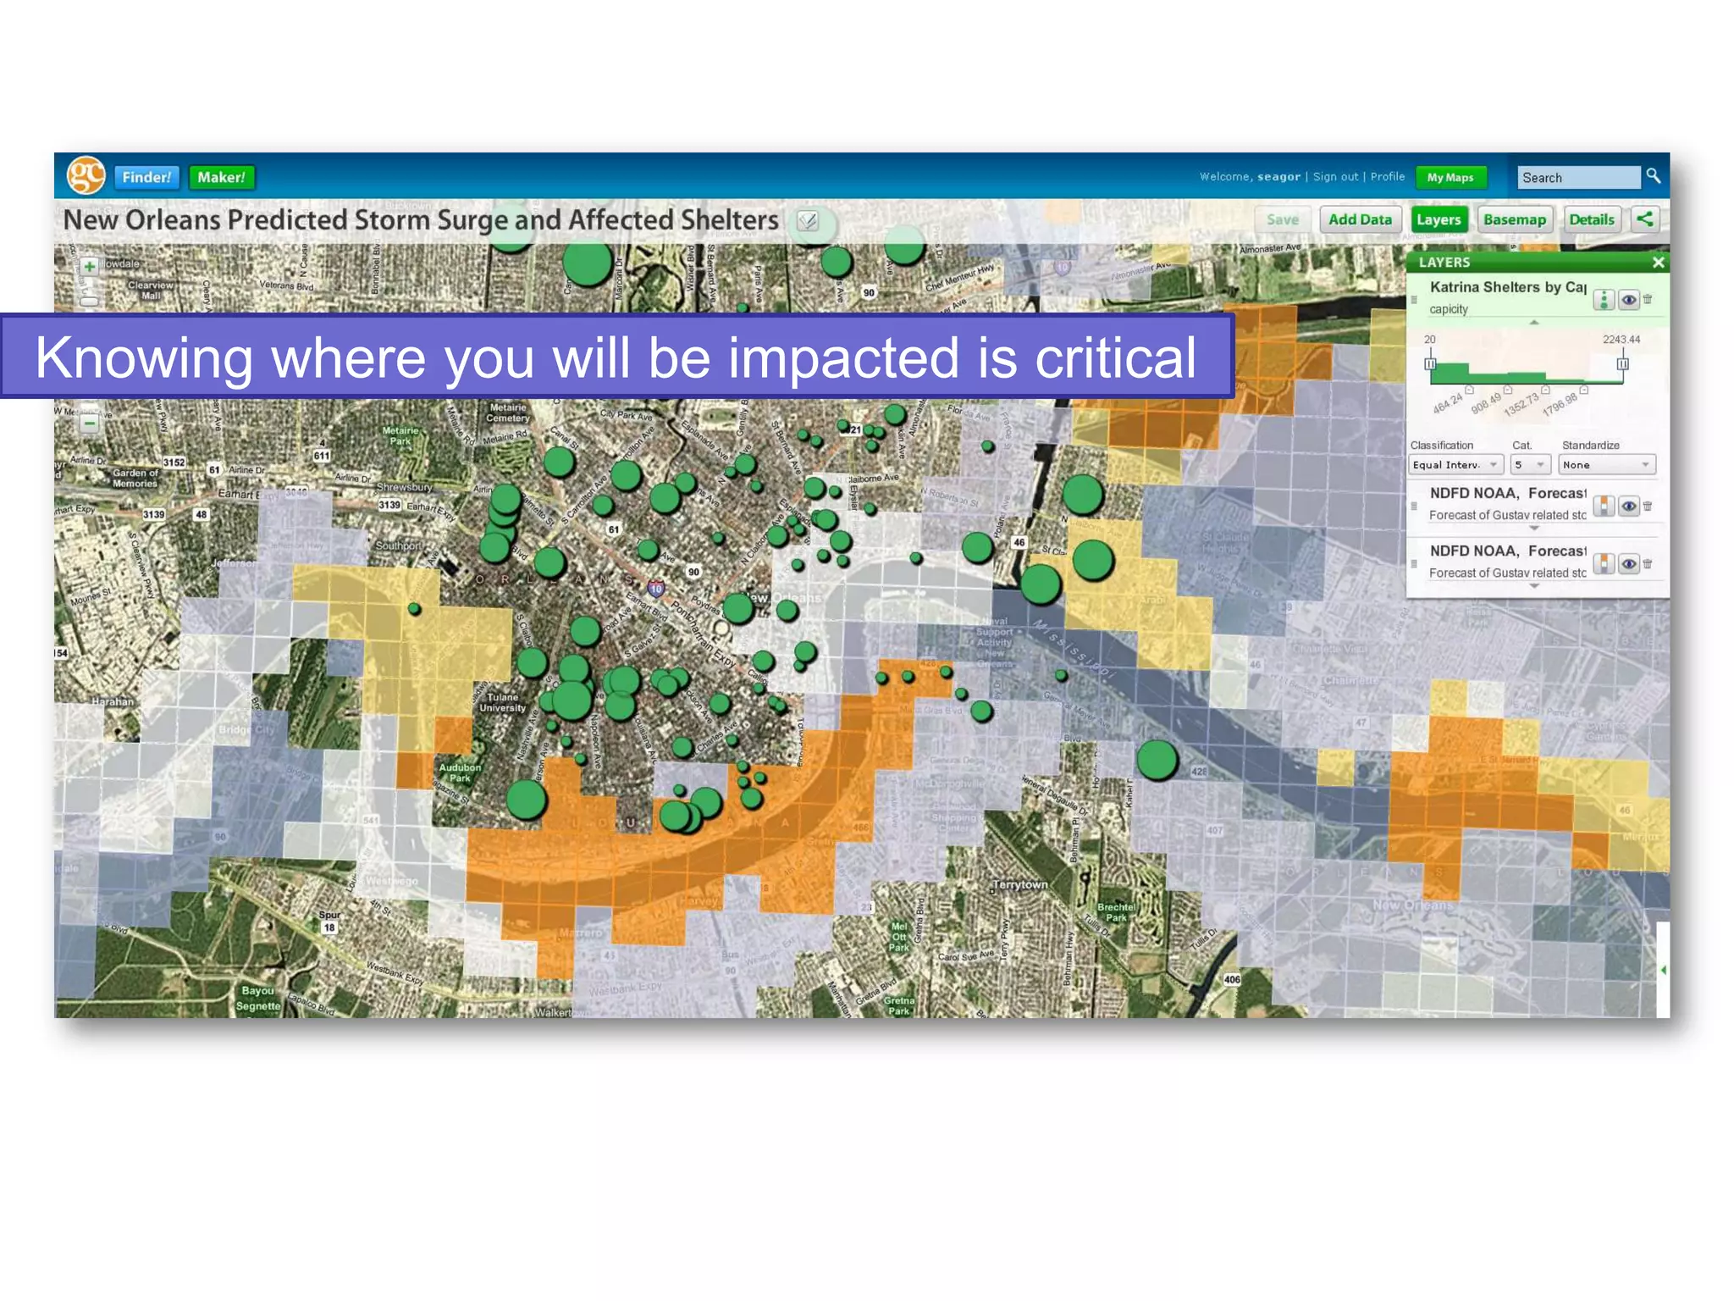The image size is (1734, 1301).
Task: Close the Layers panel
Action: (1658, 263)
